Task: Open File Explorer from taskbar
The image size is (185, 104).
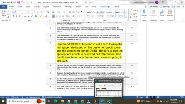Action: (x=62, y=101)
